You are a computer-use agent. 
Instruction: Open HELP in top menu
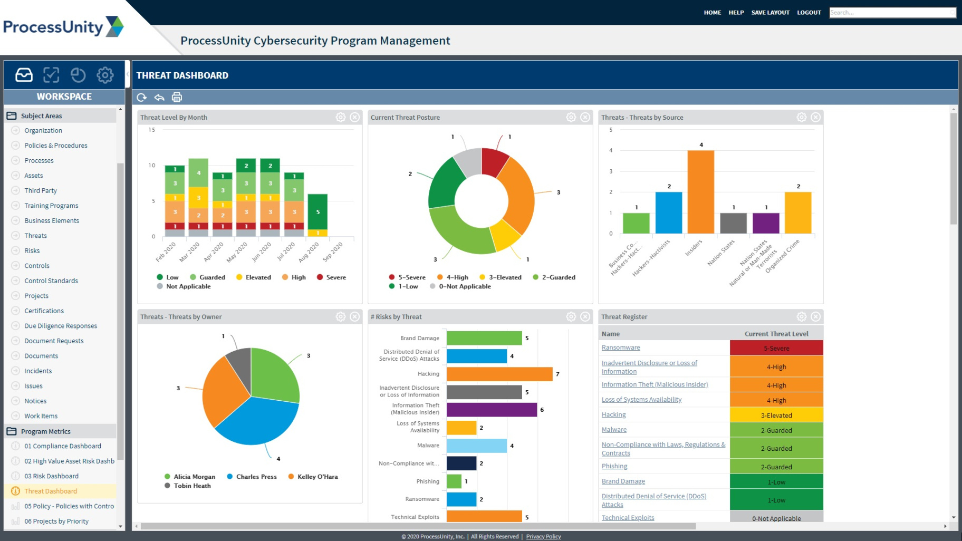click(736, 13)
